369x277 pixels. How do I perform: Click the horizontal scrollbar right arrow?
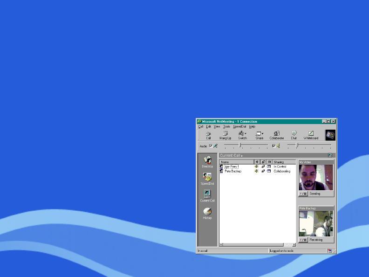294,244
